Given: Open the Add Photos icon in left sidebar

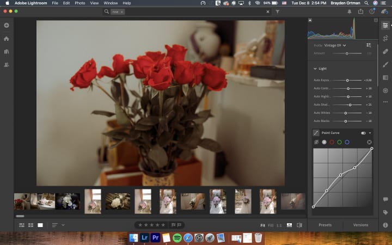Looking at the screenshot, I should [7, 25].
